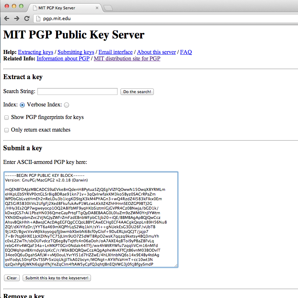The height and width of the screenshot is (298, 298).
Task: Select the MIT PGP Key Server tab
Action: tap(61, 8)
